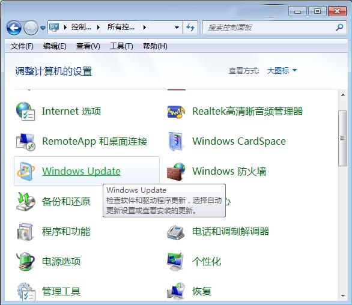Viewport: 352px width, 305px height.
Task: Open the 电话和调制解调器 phone icon
Action: (x=176, y=232)
